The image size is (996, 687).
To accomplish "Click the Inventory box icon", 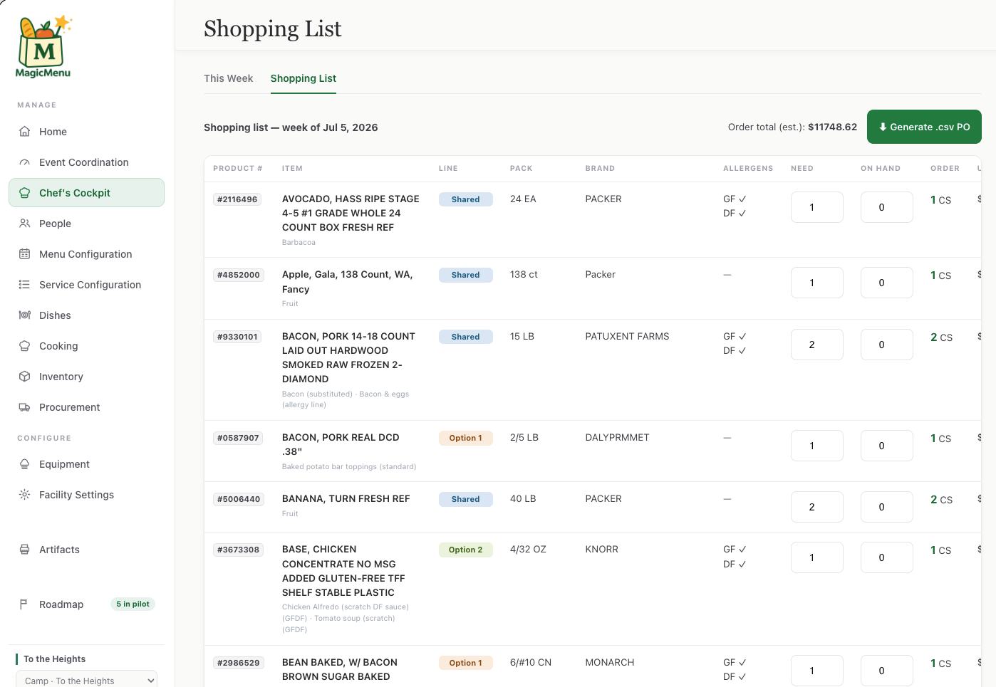I will coord(24,377).
